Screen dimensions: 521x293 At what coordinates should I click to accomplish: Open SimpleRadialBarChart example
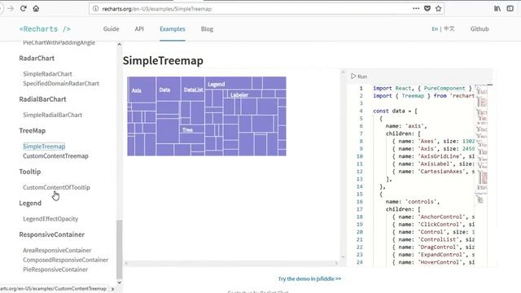(x=52, y=115)
